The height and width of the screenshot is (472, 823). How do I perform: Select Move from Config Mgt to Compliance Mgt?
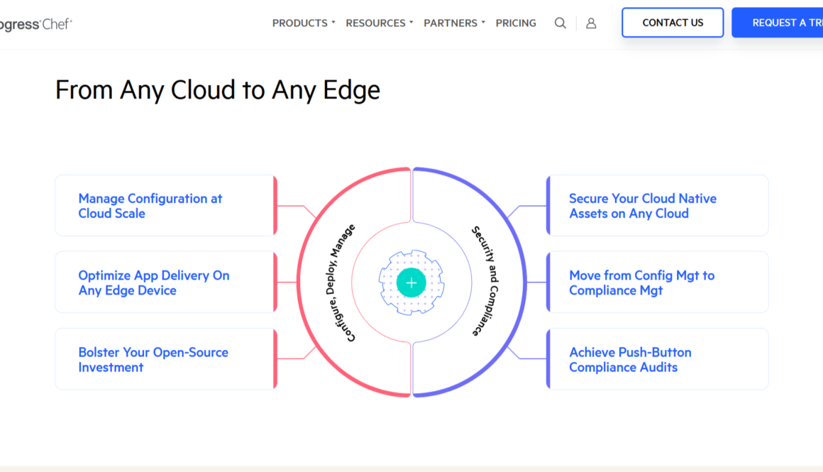point(641,282)
